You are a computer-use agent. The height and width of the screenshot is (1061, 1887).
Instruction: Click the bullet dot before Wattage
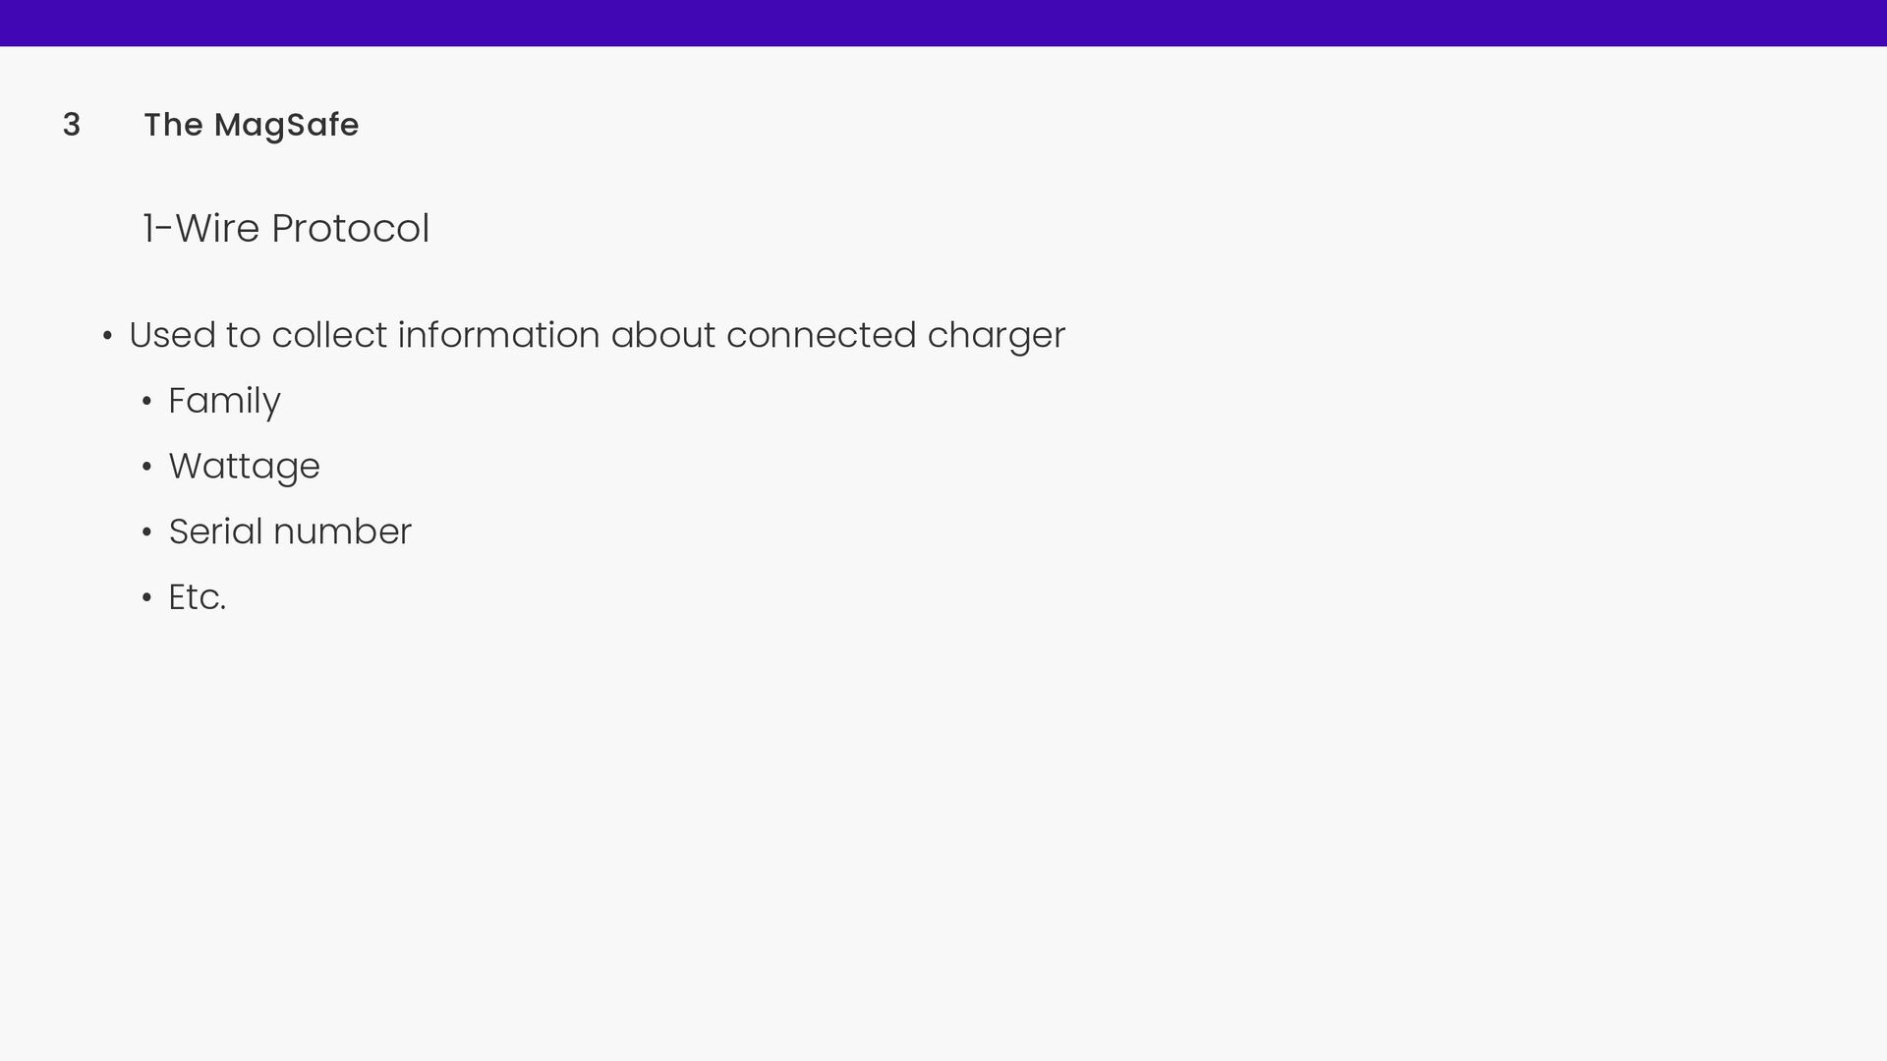(146, 468)
